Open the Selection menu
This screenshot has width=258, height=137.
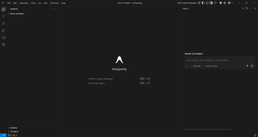24,3
